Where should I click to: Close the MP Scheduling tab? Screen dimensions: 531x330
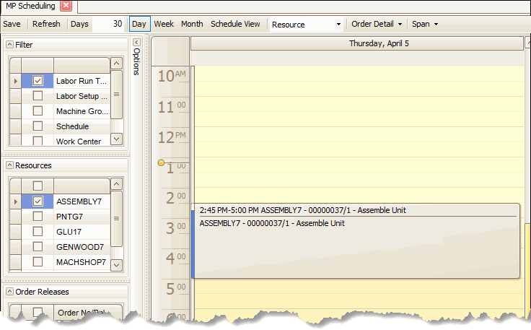[x=66, y=6]
